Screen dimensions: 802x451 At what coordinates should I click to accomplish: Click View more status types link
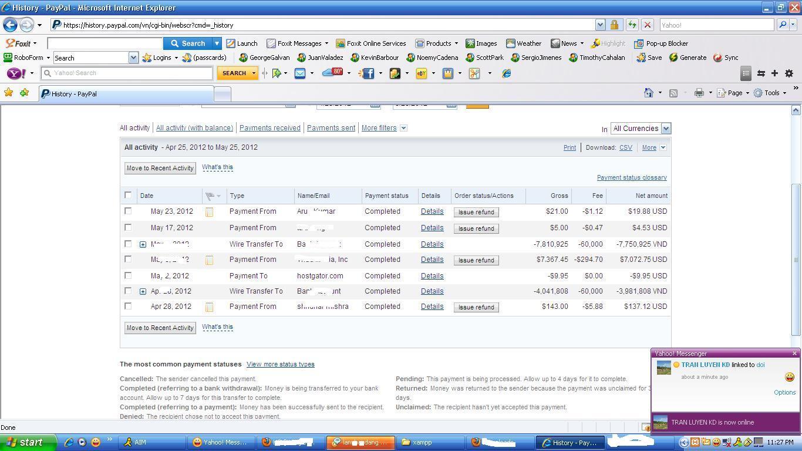click(x=280, y=364)
